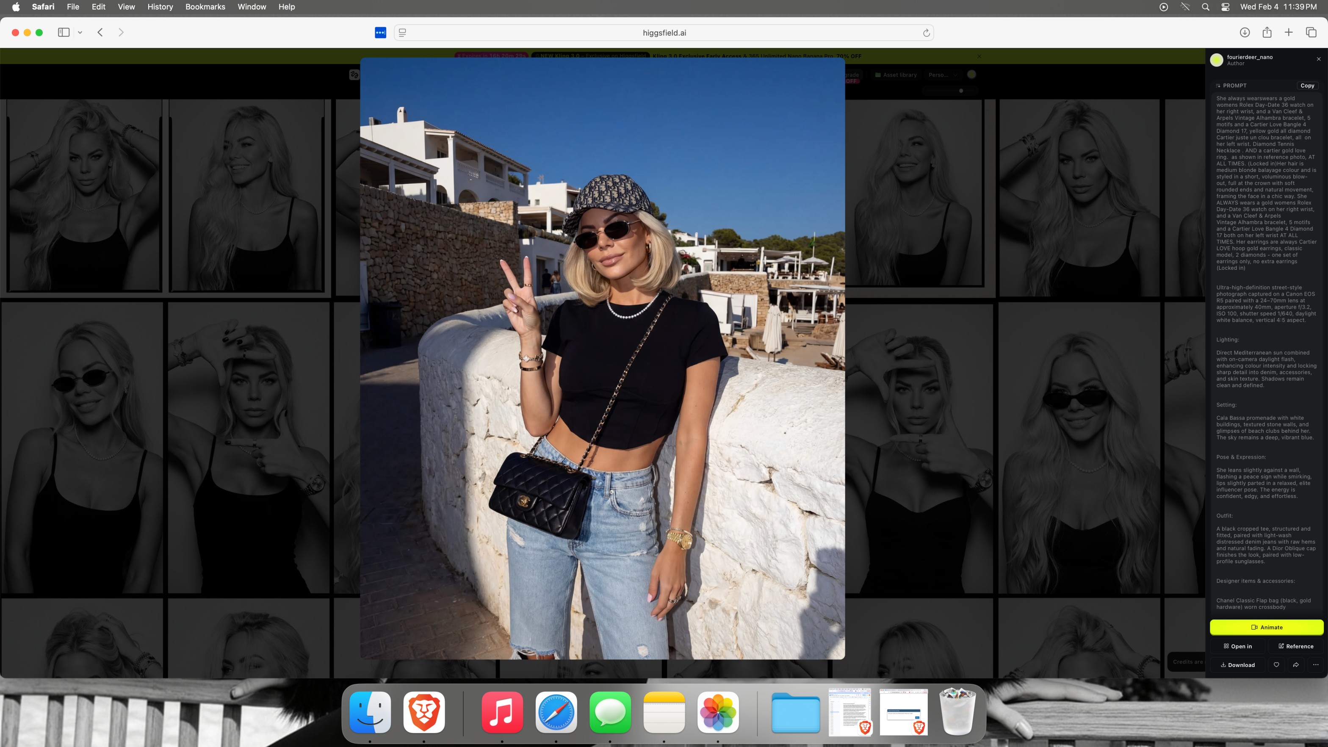This screenshot has width=1328, height=747.
Task: Expand the sidebar chevron dropdown in Safari
Action: [x=80, y=33]
